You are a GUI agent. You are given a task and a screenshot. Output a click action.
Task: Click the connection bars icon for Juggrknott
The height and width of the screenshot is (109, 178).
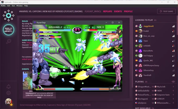point(174,26)
